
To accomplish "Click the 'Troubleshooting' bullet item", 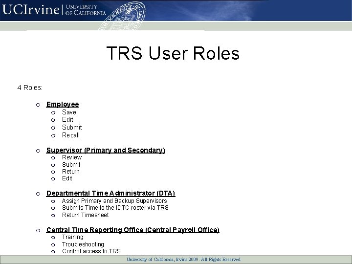I will (x=83, y=244).
